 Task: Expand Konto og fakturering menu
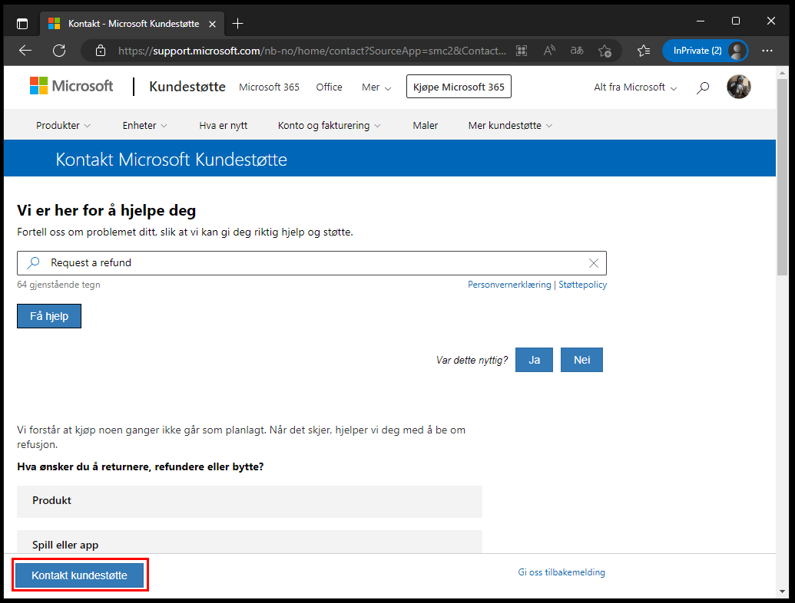coord(329,126)
